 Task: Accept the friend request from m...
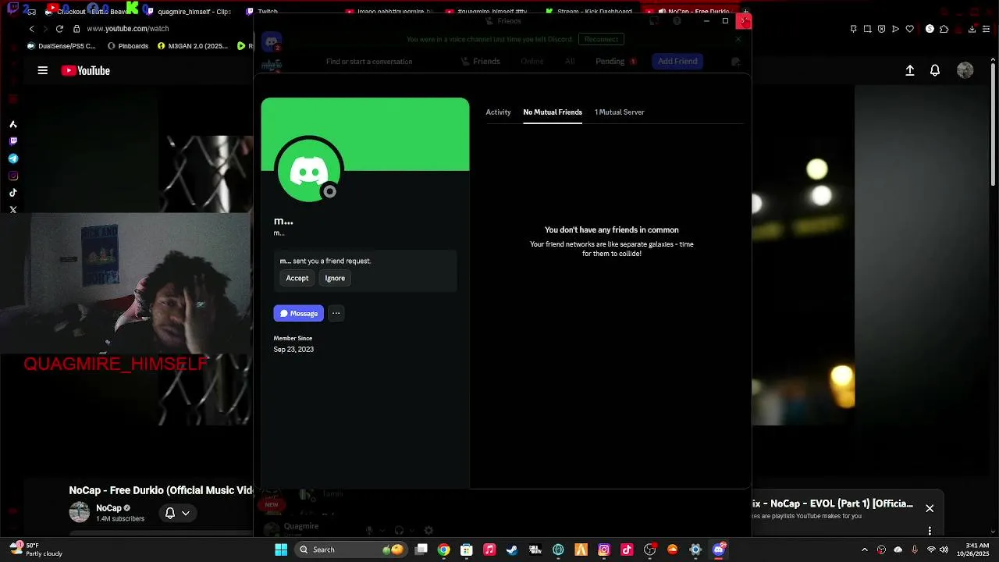click(297, 278)
